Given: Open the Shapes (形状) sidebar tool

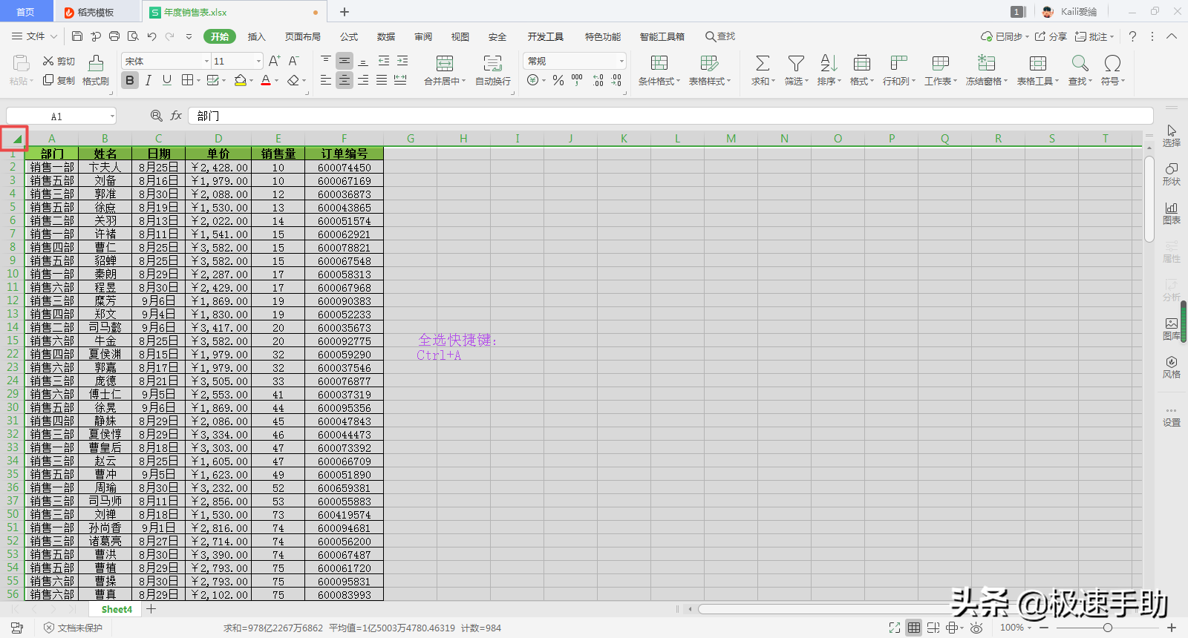Looking at the screenshot, I should [x=1172, y=174].
